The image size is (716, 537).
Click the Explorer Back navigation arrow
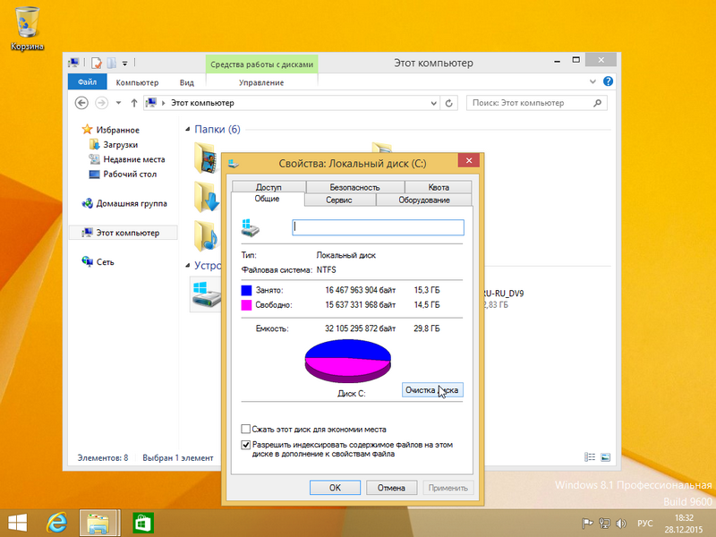click(x=81, y=103)
